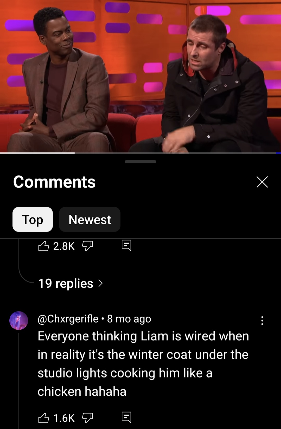Open the @Chxrgerifle profile avatar
281x429 pixels.
click(19, 321)
